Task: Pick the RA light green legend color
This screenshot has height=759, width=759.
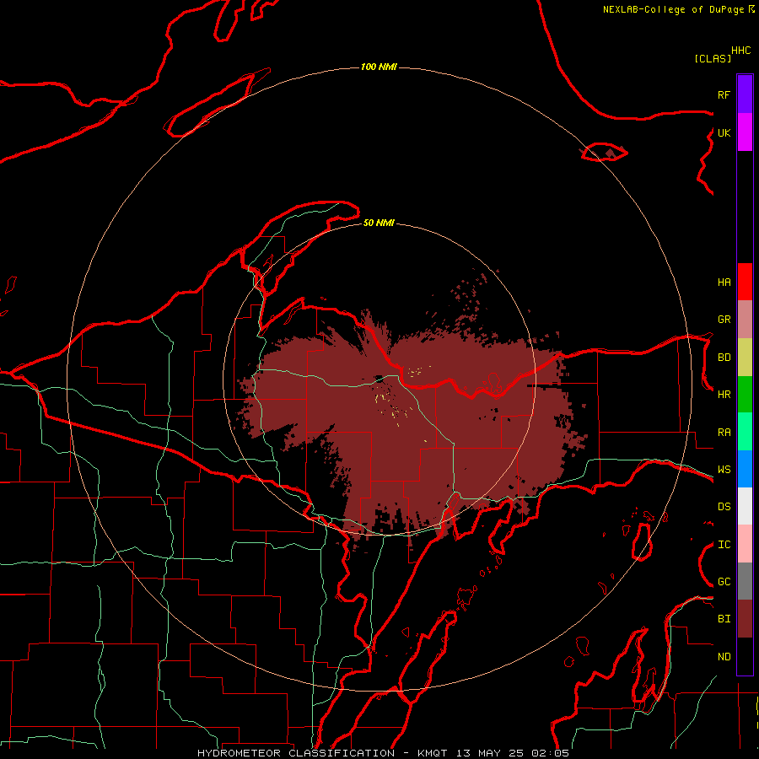Action: click(x=745, y=432)
